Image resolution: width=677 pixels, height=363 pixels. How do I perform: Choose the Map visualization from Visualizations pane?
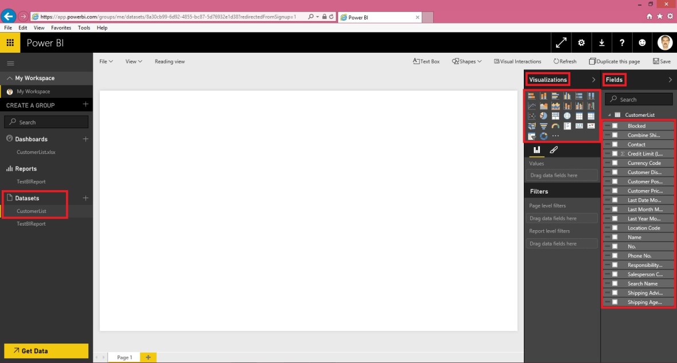pyautogui.click(x=567, y=116)
